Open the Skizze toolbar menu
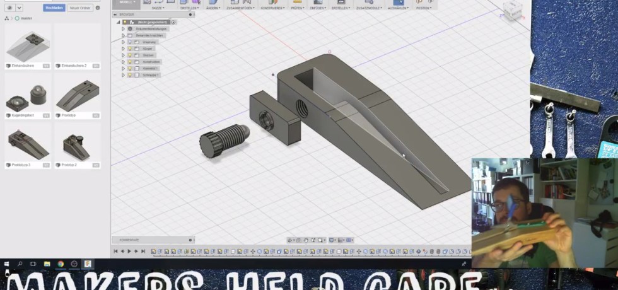Screen dimensions: 618x290 pyautogui.click(x=157, y=7)
